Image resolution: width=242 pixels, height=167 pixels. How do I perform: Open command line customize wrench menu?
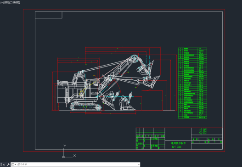pyautogui.click(x=8, y=165)
